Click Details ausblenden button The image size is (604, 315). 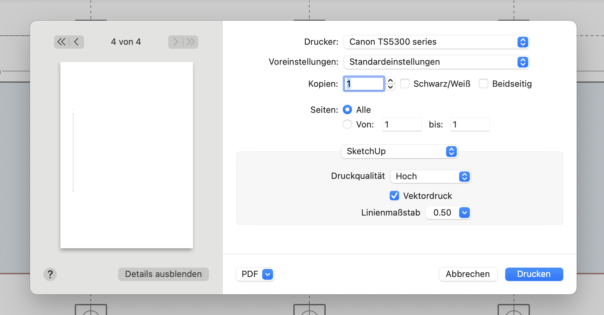click(164, 274)
